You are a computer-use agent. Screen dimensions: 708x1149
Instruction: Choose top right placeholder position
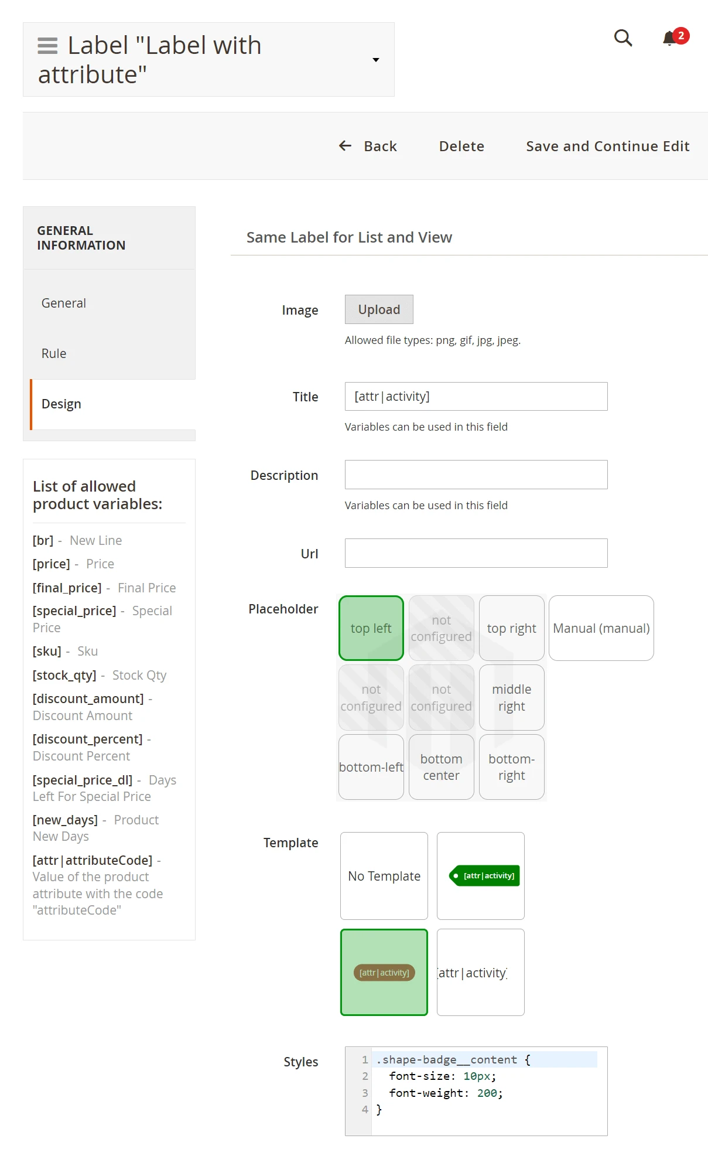point(511,628)
